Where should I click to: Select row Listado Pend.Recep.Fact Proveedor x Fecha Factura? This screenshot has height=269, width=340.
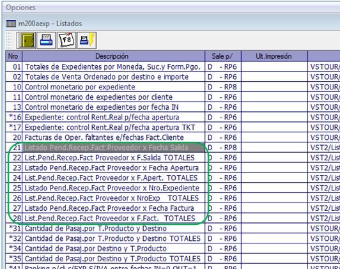click(x=113, y=208)
